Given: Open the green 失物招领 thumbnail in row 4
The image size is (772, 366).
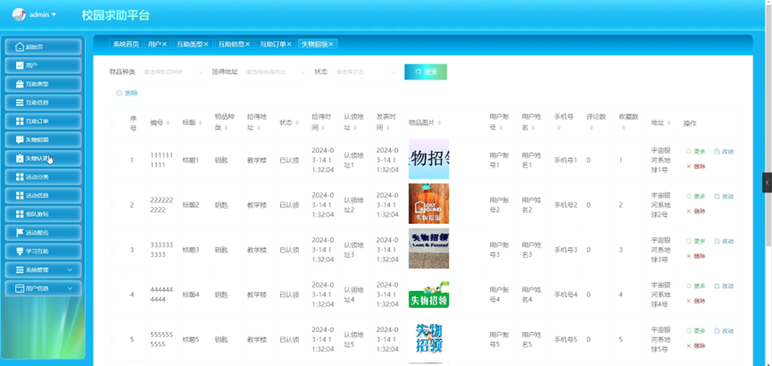Looking at the screenshot, I should (428, 294).
